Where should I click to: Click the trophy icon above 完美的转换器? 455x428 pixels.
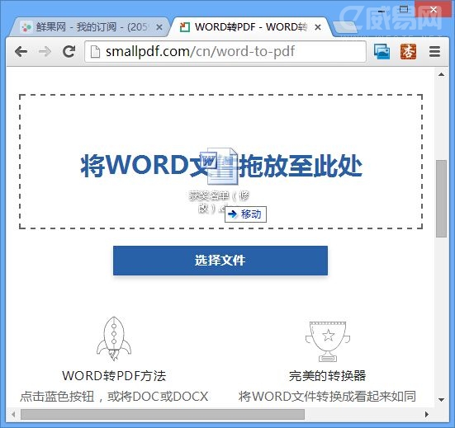[x=328, y=341]
